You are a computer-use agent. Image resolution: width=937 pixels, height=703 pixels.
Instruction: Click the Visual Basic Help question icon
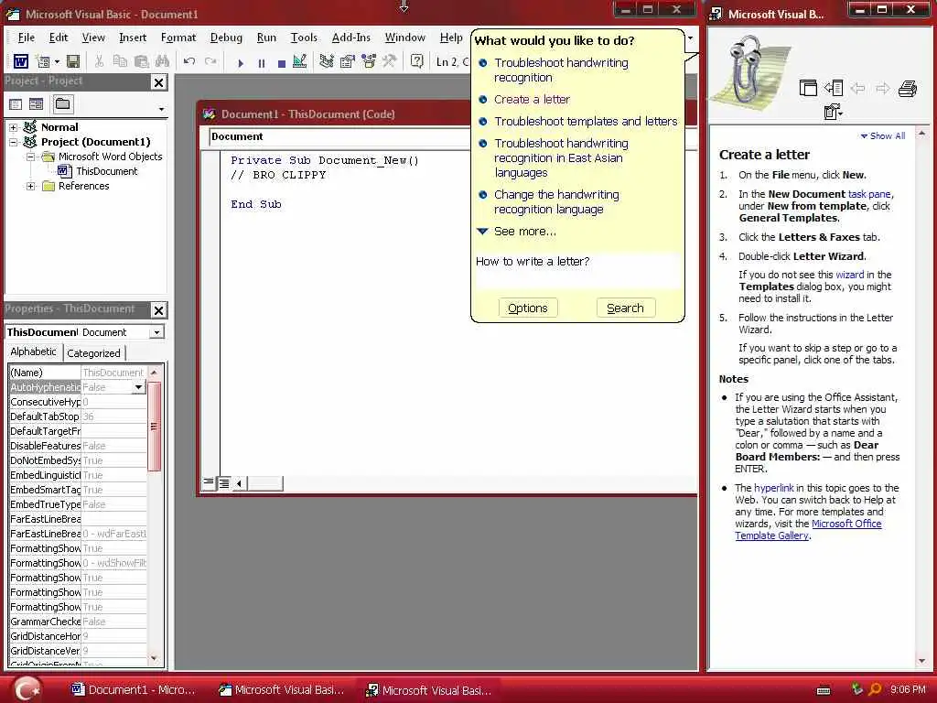pos(417,61)
